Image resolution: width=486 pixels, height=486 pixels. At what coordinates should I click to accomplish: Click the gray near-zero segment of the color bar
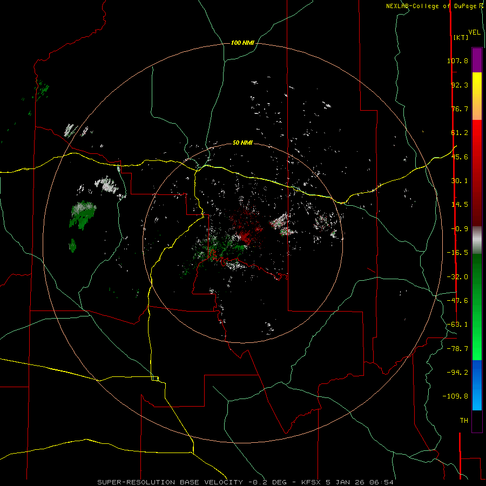(477, 240)
